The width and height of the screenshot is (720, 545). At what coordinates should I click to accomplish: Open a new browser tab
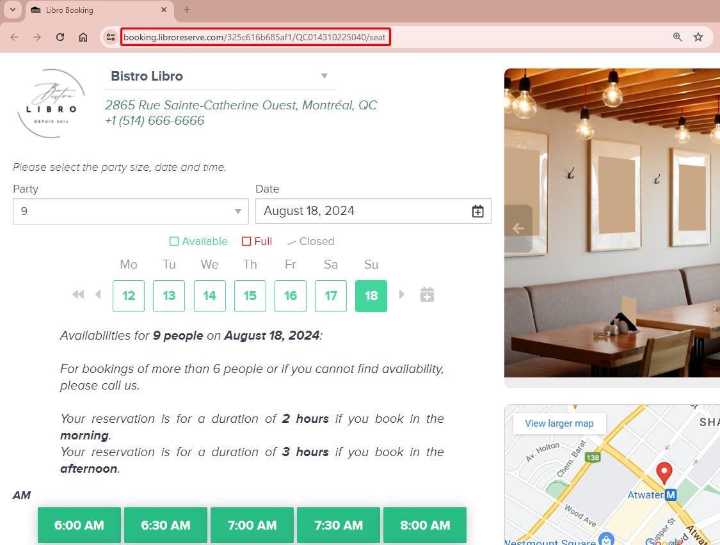click(x=186, y=10)
